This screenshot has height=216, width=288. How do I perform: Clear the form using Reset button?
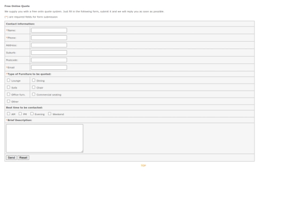point(23,157)
